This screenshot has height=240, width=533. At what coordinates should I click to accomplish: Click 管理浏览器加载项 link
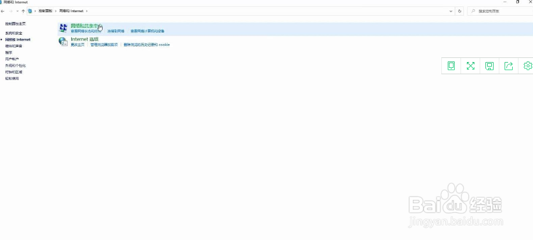[104, 45]
